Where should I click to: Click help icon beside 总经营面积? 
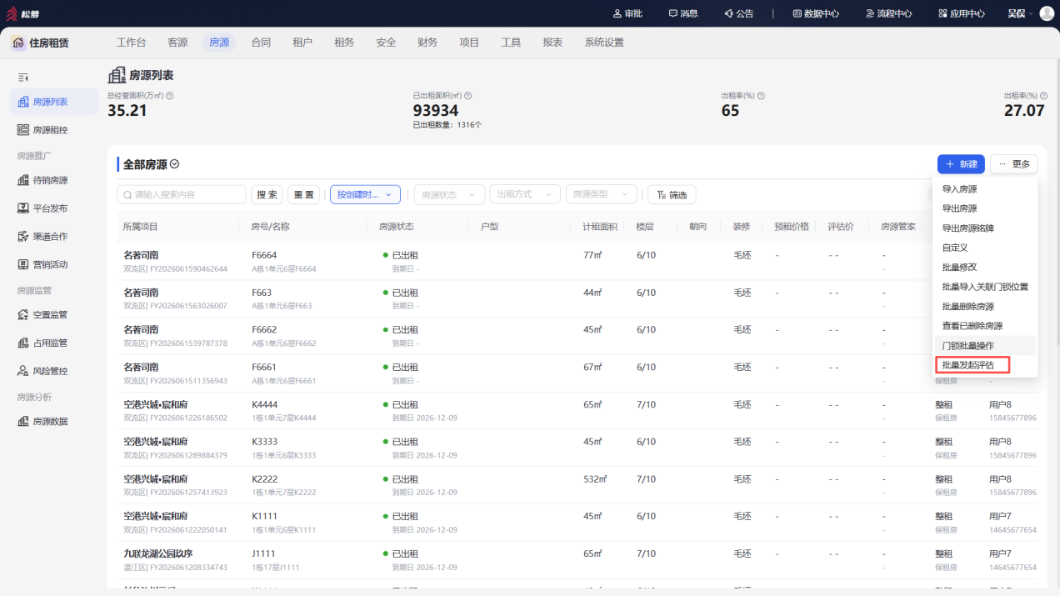[170, 96]
